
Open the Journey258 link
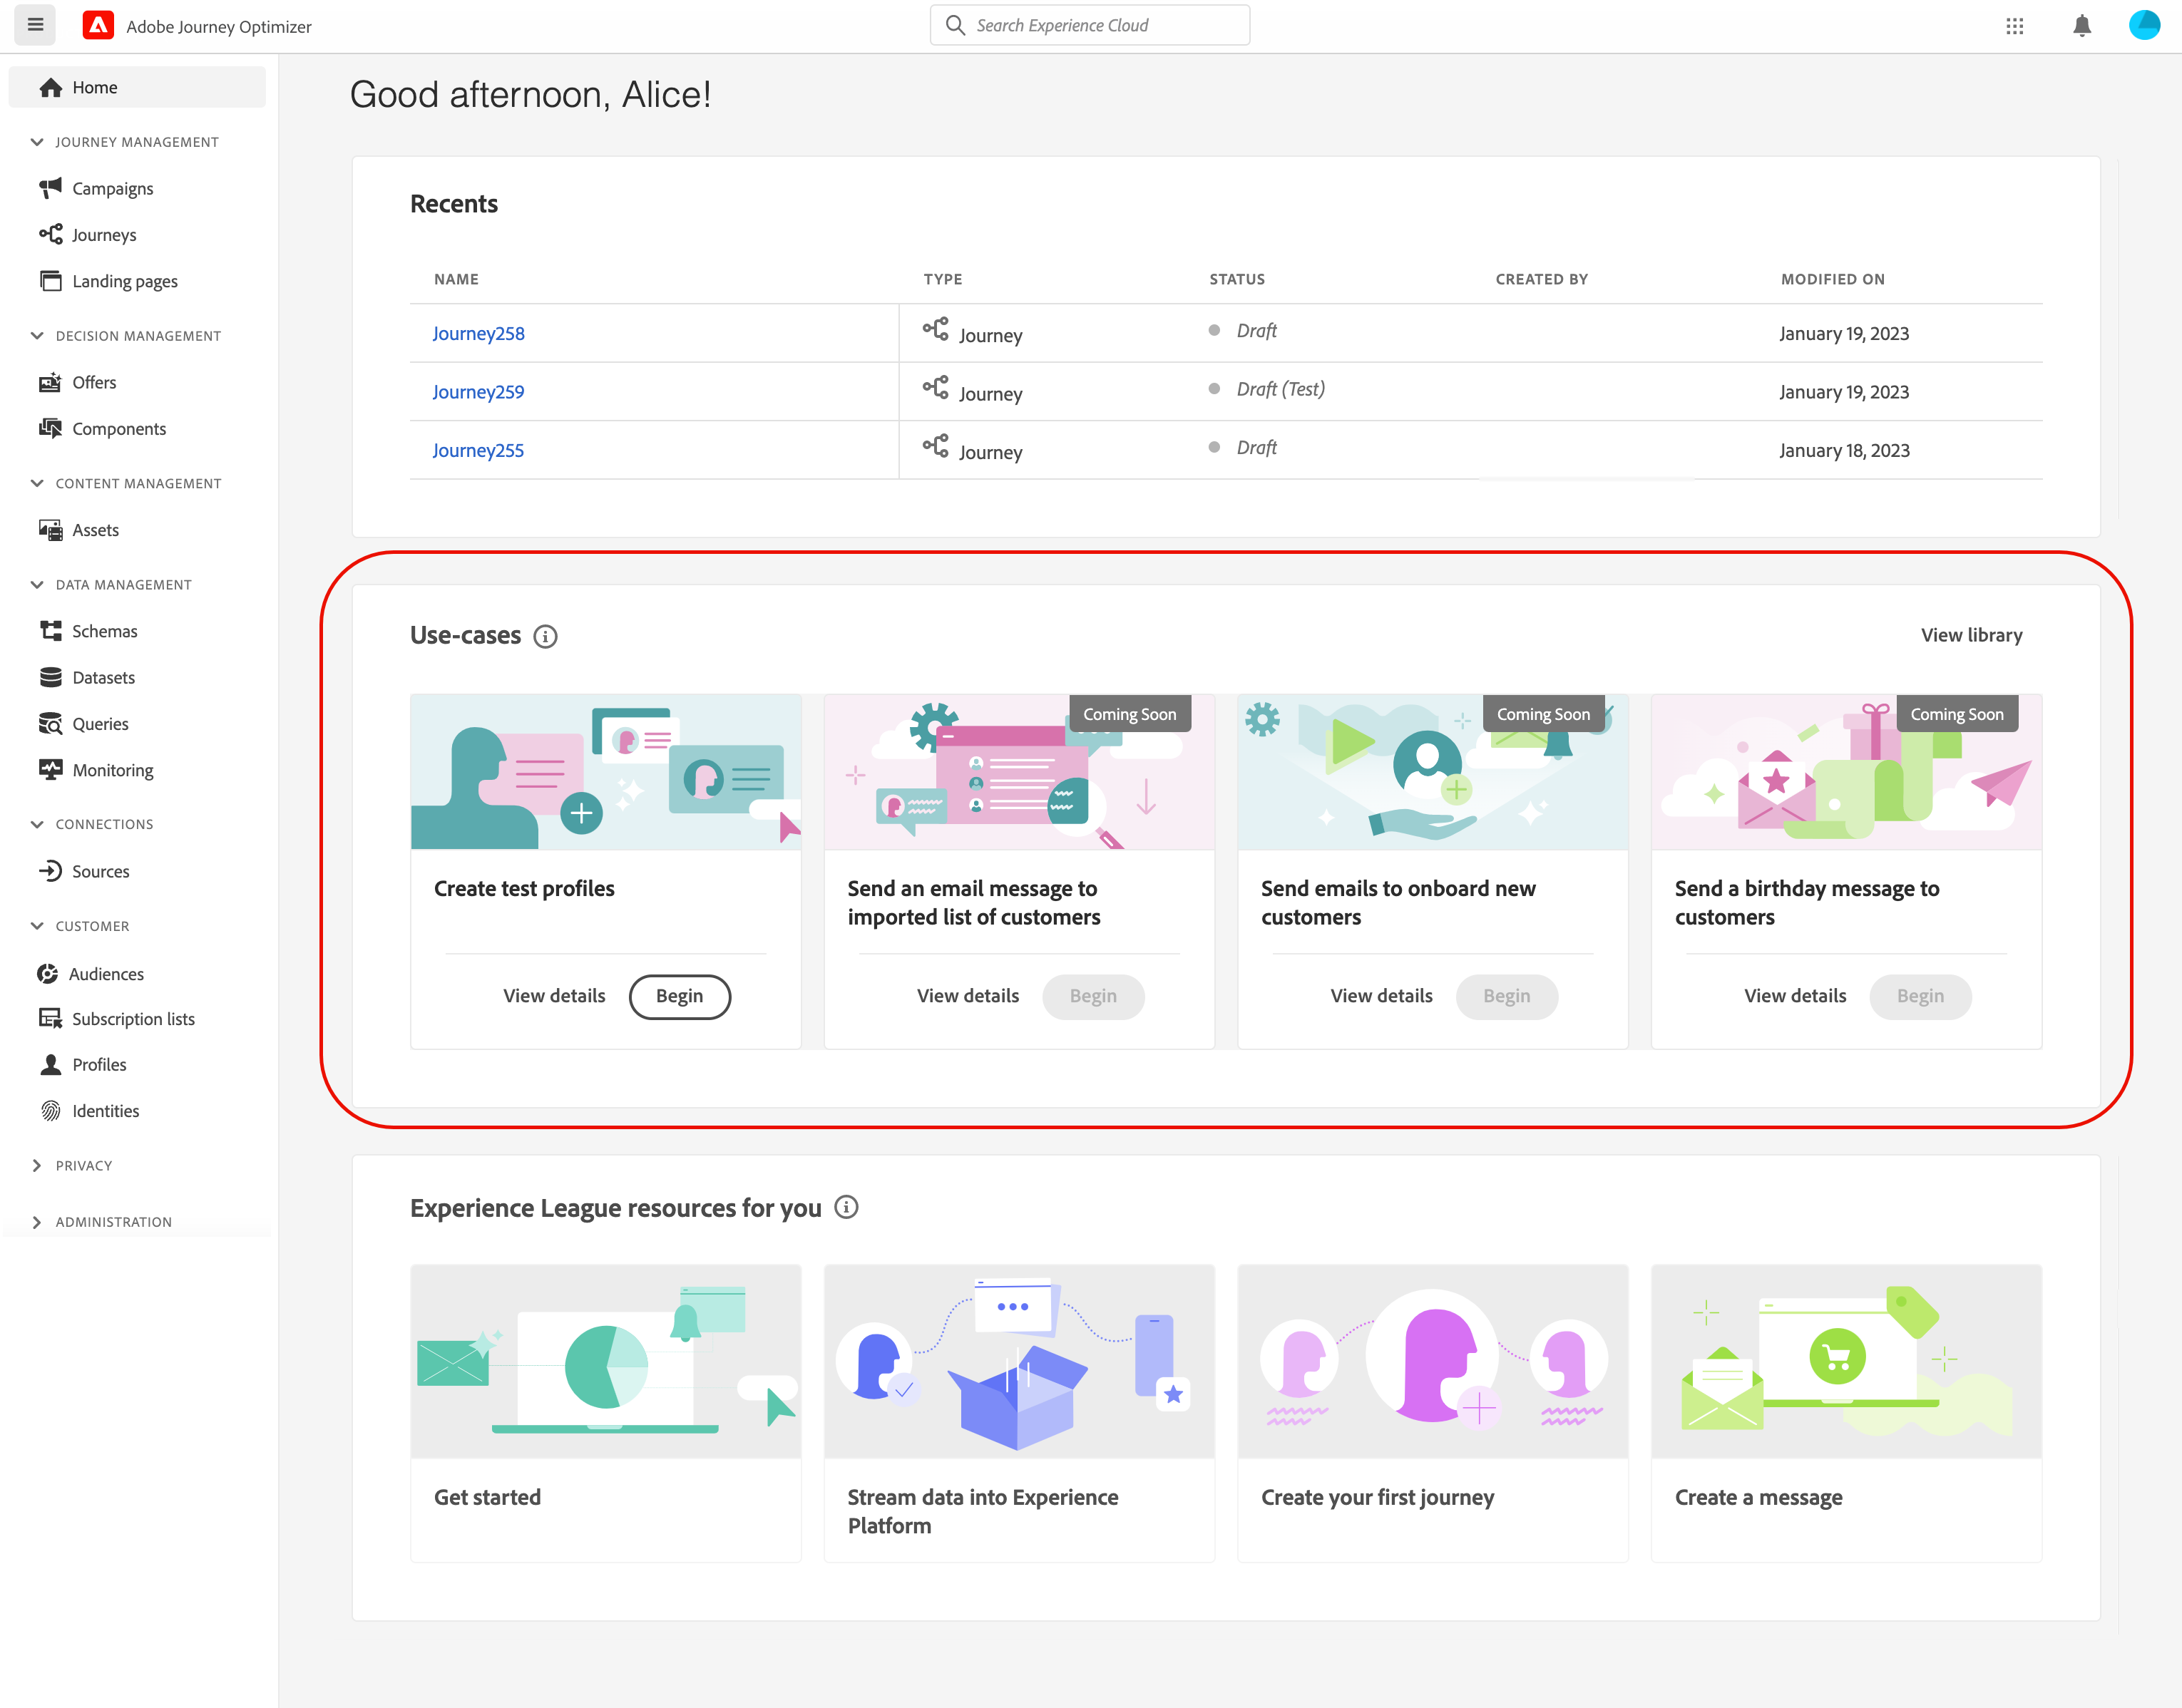tap(478, 333)
